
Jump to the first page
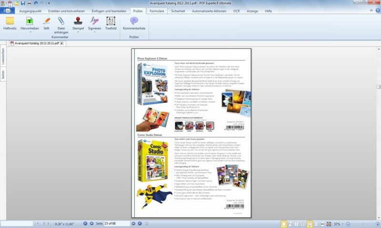click(85, 223)
